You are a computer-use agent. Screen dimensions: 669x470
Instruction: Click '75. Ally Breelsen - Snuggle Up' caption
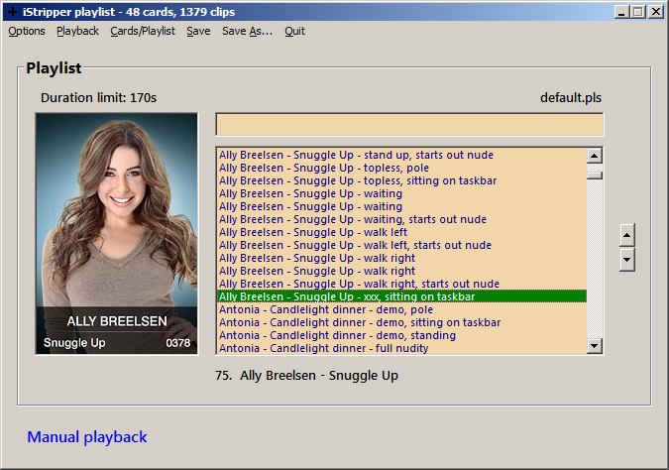pos(307,376)
